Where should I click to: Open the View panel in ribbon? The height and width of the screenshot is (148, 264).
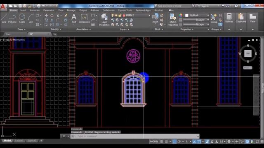252,18
